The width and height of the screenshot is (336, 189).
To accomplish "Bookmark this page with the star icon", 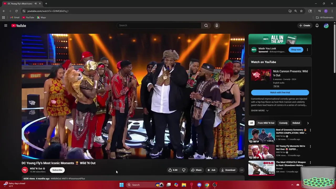I will [x=301, y=11].
